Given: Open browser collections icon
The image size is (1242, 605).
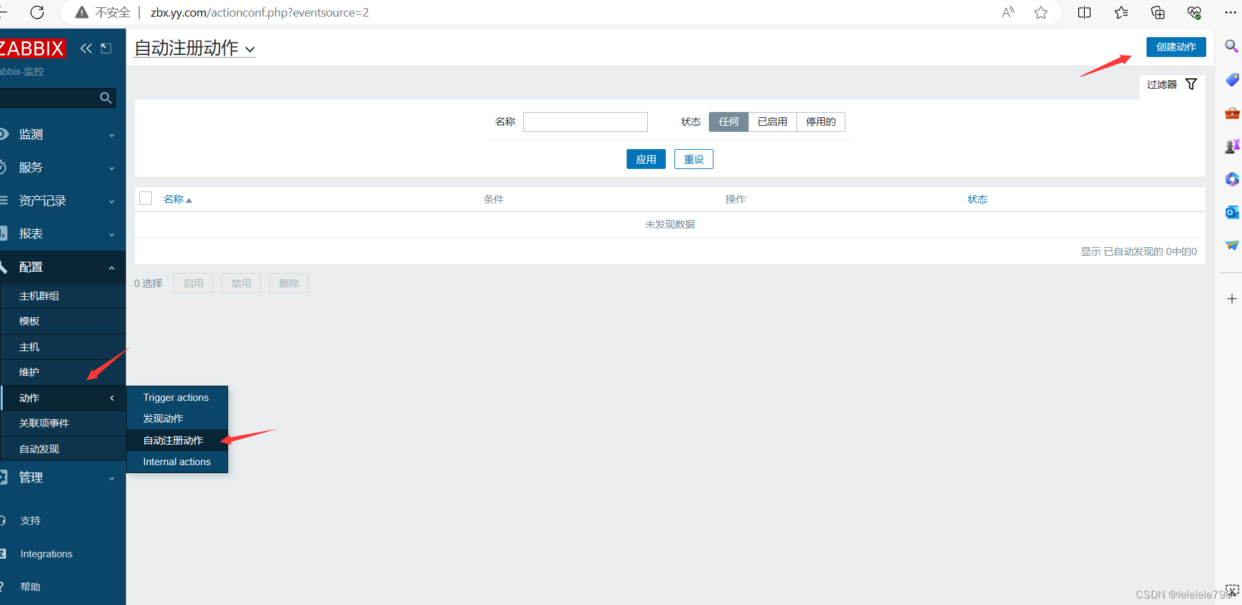Looking at the screenshot, I should (x=1158, y=13).
